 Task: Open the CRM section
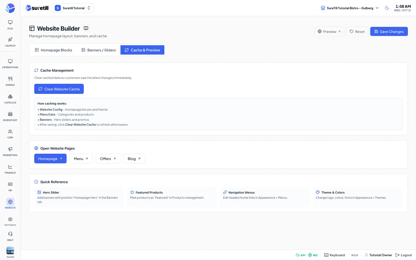coord(10,134)
